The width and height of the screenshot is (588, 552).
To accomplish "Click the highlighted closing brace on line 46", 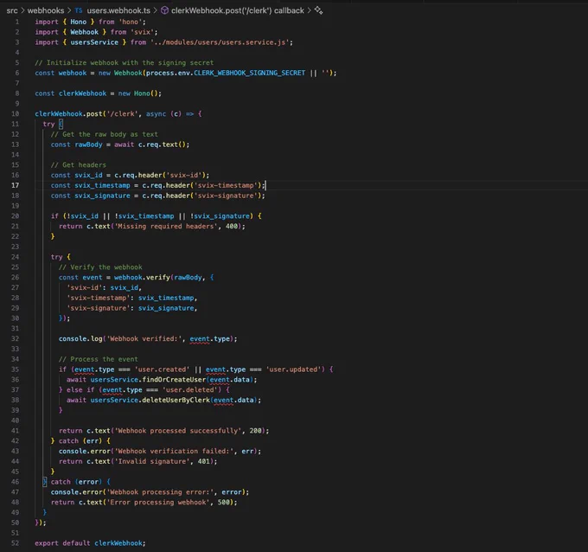I will [45, 482].
